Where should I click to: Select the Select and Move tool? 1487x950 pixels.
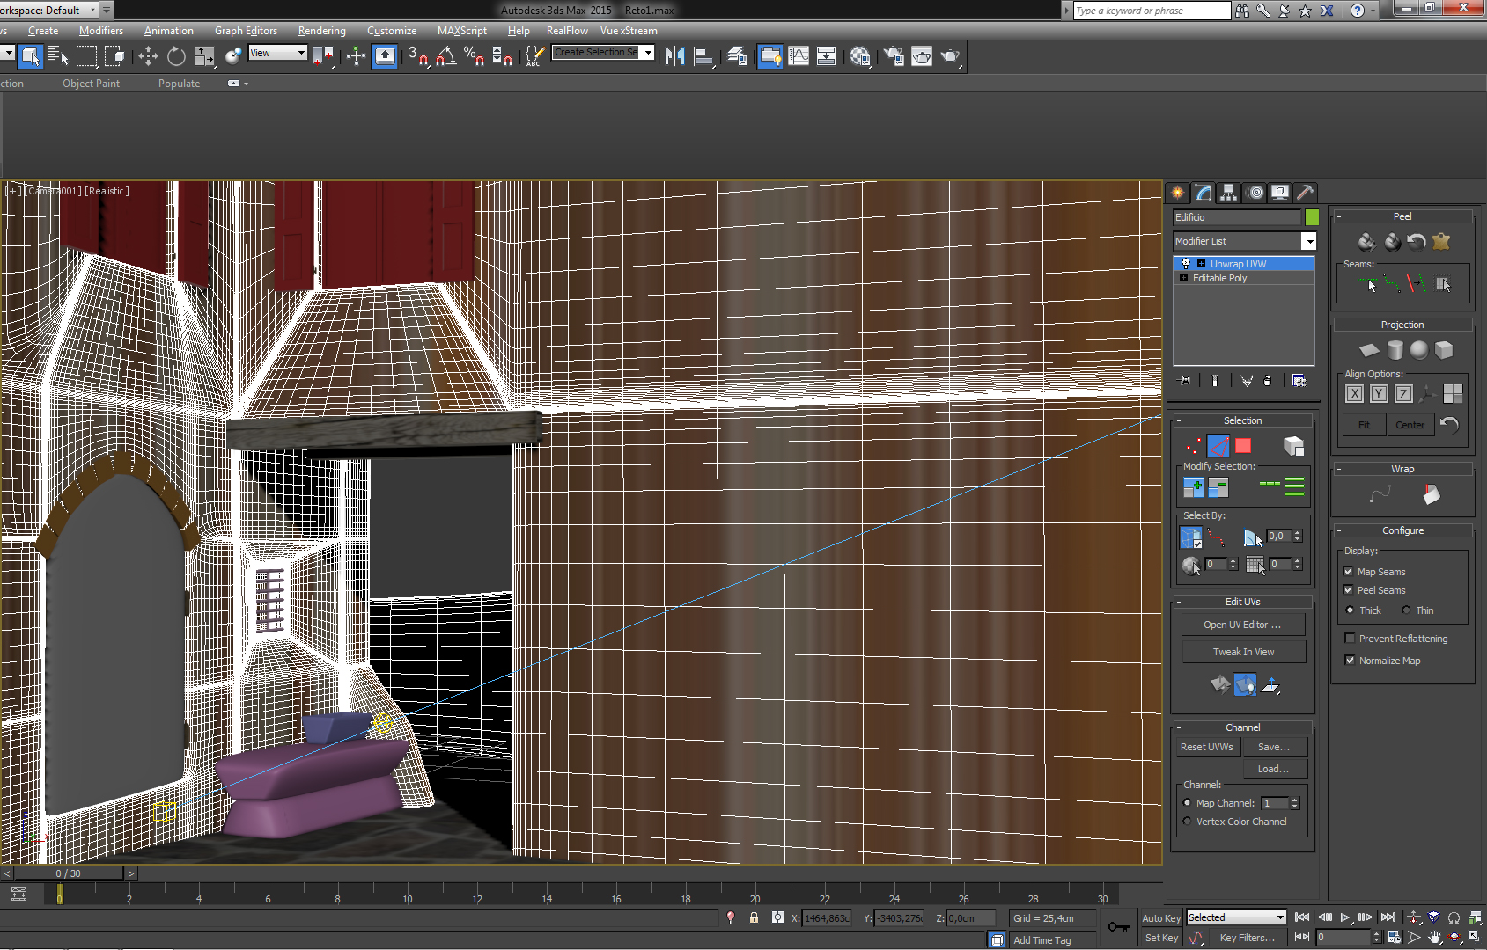pos(148,56)
